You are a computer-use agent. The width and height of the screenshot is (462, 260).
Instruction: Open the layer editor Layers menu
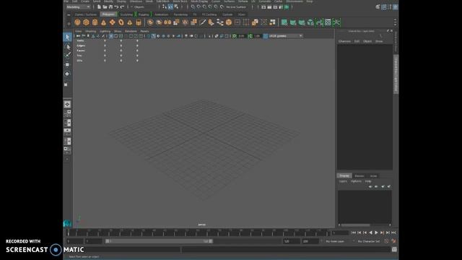(343, 181)
